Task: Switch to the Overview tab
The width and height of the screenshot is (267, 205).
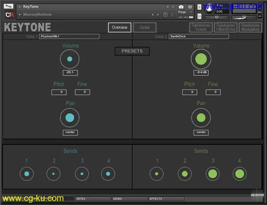Action: [x=119, y=28]
